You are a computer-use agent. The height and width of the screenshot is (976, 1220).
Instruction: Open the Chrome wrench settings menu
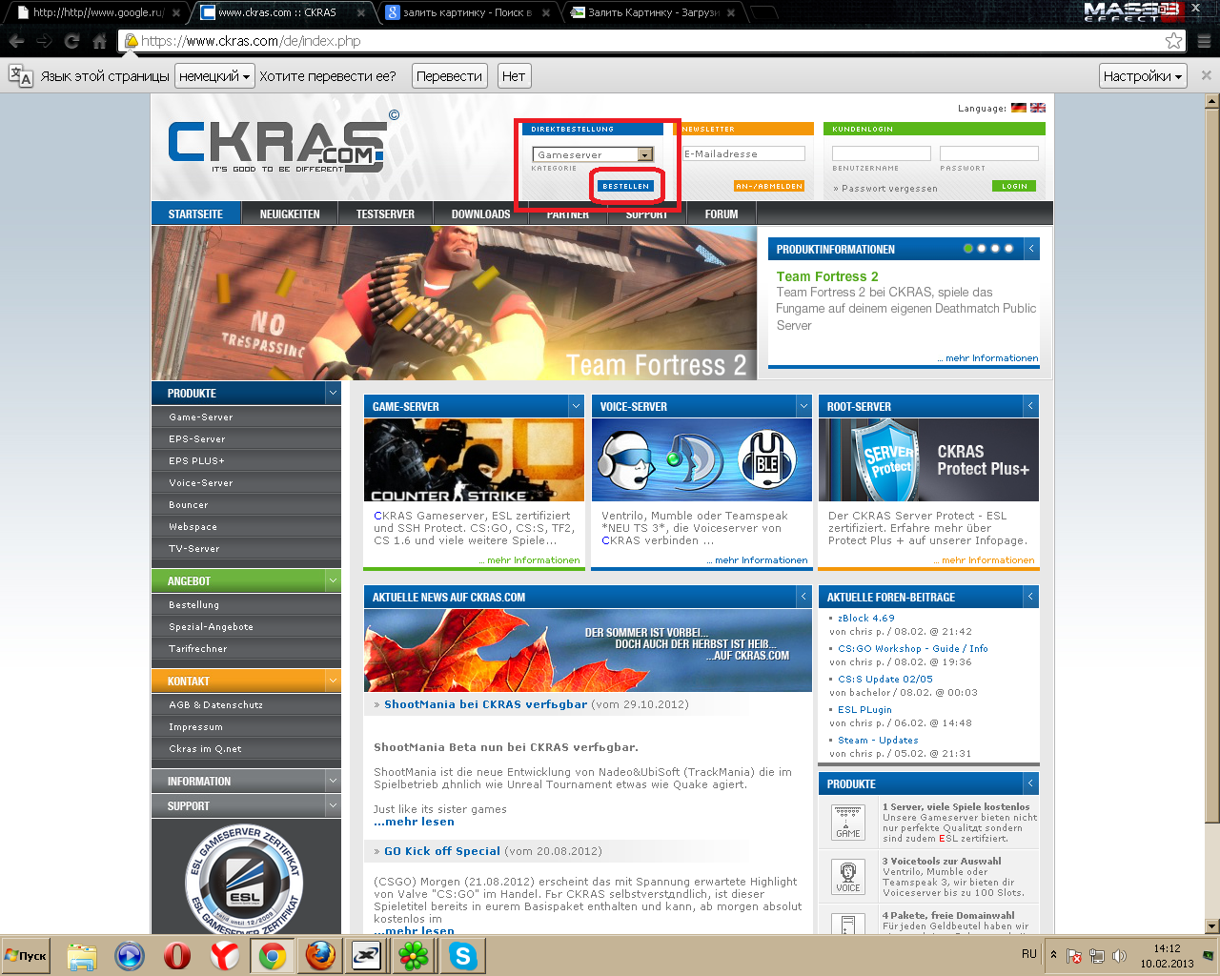point(1205,41)
